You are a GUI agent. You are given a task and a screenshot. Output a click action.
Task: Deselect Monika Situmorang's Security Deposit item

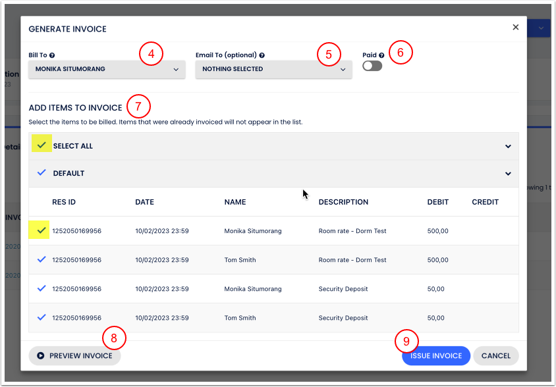(x=42, y=289)
